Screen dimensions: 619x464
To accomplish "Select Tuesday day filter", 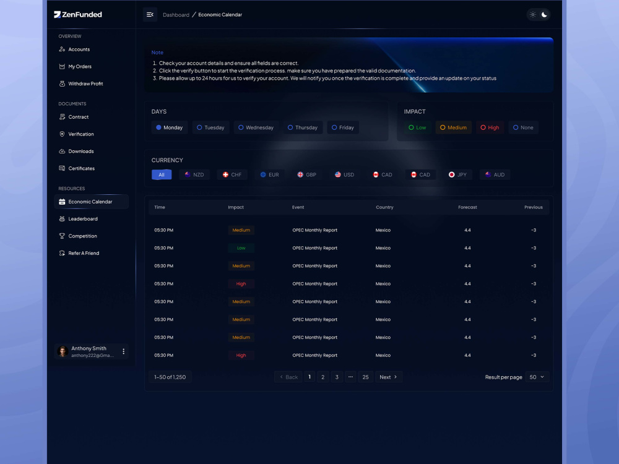I will (211, 127).
